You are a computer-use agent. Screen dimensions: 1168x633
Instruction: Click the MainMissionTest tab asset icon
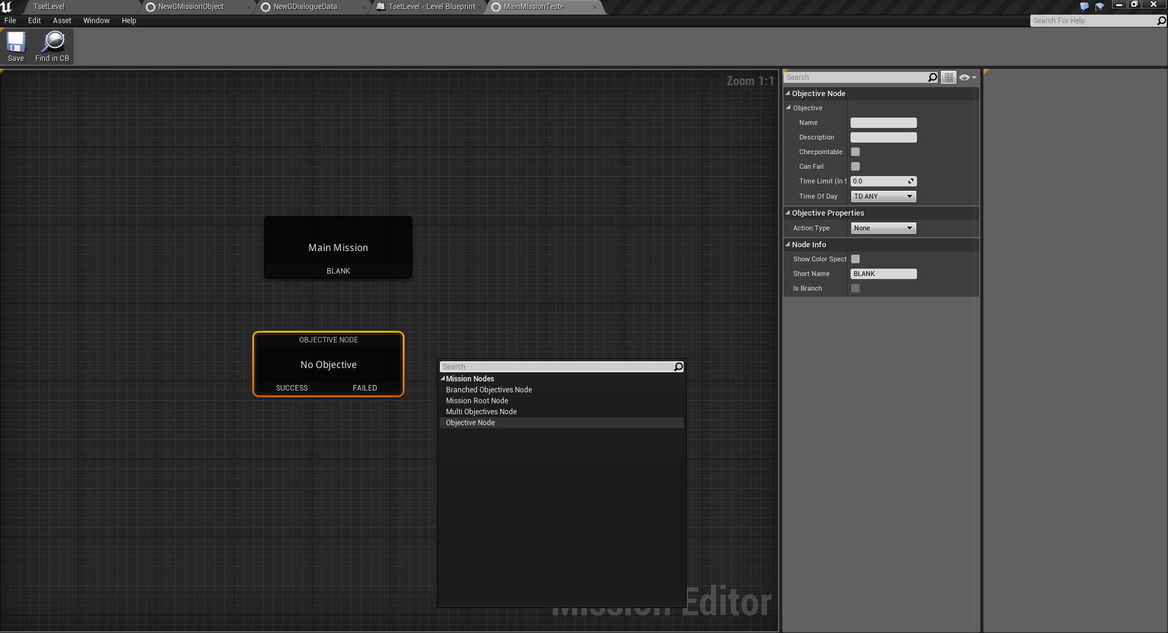click(496, 7)
